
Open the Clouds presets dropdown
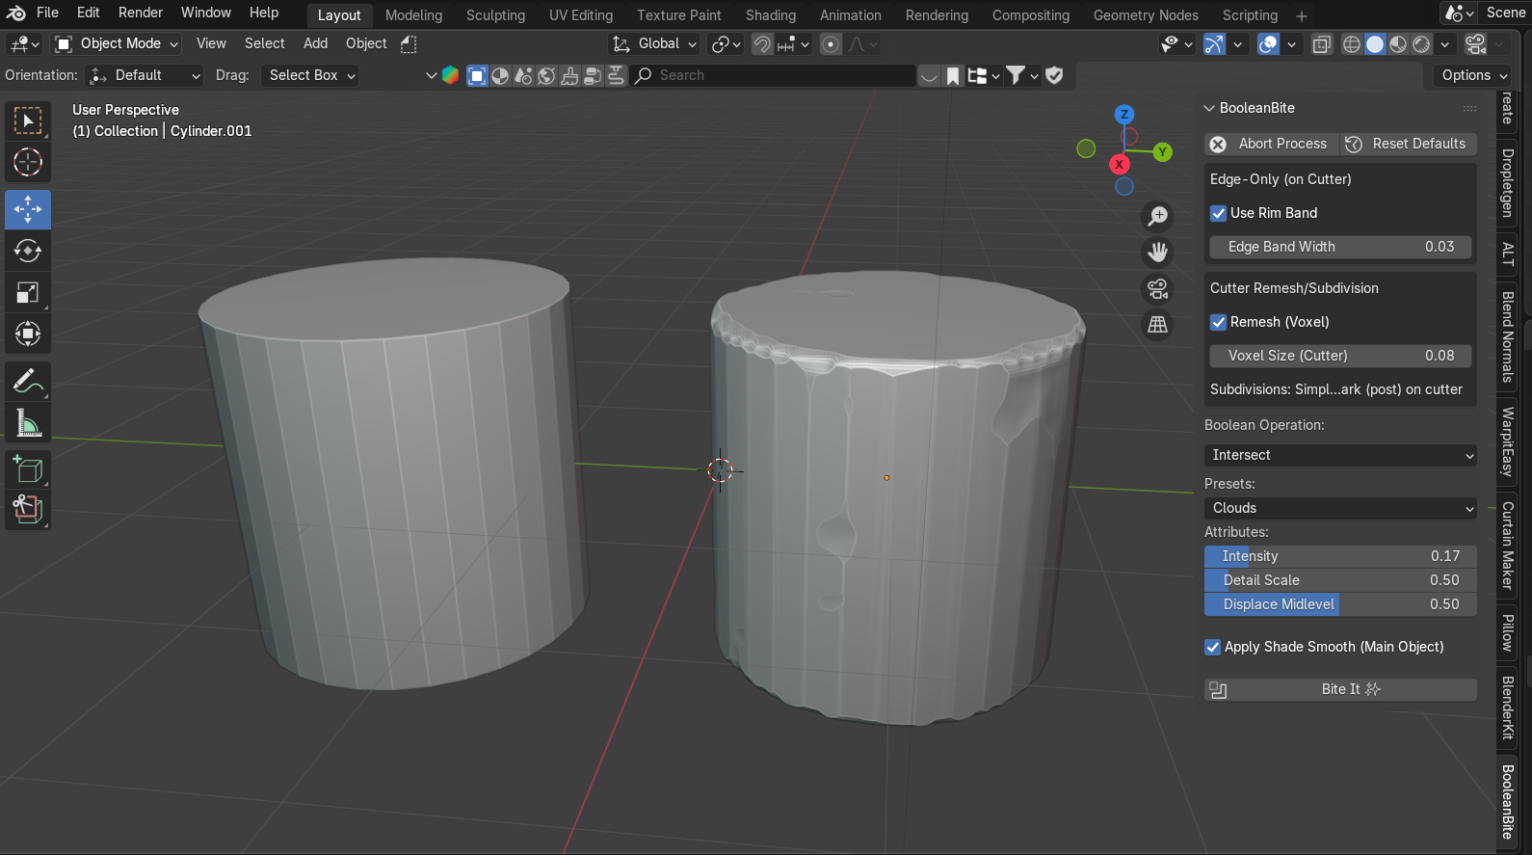click(x=1340, y=508)
